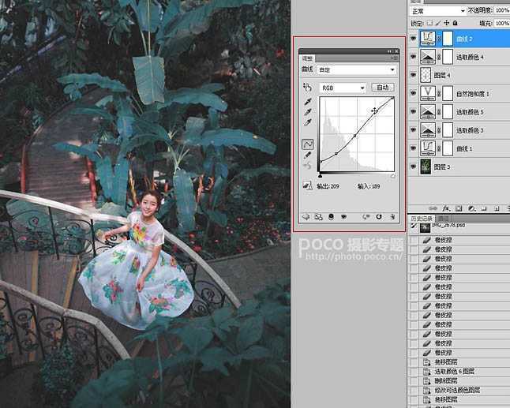Click the 自动 auto button
The width and height of the screenshot is (510, 408).
383,88
